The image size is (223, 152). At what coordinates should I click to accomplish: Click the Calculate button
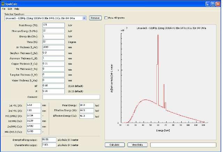[115, 145]
